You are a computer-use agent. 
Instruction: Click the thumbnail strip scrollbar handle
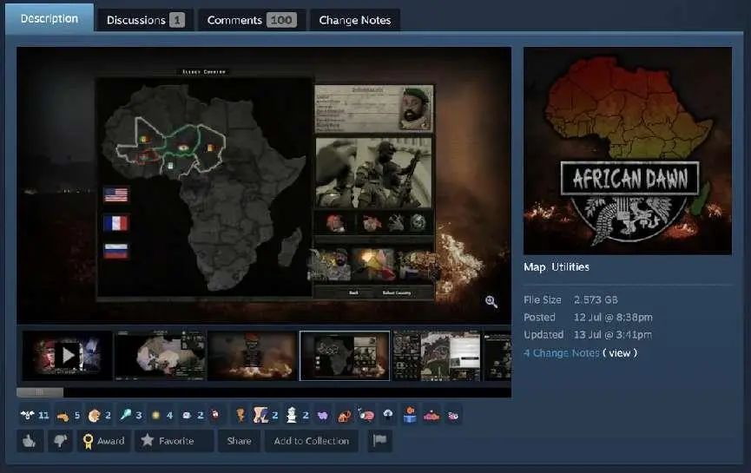40,392
